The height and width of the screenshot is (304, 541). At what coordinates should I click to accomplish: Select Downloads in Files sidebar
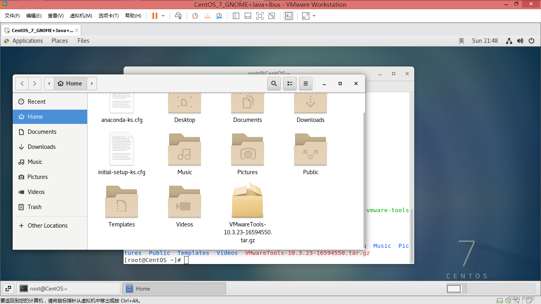coord(50,147)
